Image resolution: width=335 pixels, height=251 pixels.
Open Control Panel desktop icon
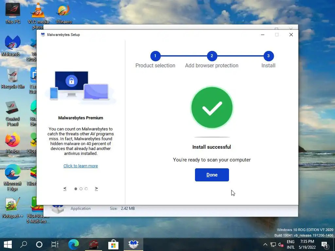13,113
